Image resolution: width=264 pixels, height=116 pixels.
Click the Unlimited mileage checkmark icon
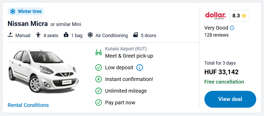99,91
